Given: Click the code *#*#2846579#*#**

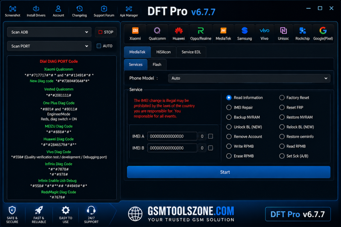Looking at the screenshot, I should click(59, 145).
